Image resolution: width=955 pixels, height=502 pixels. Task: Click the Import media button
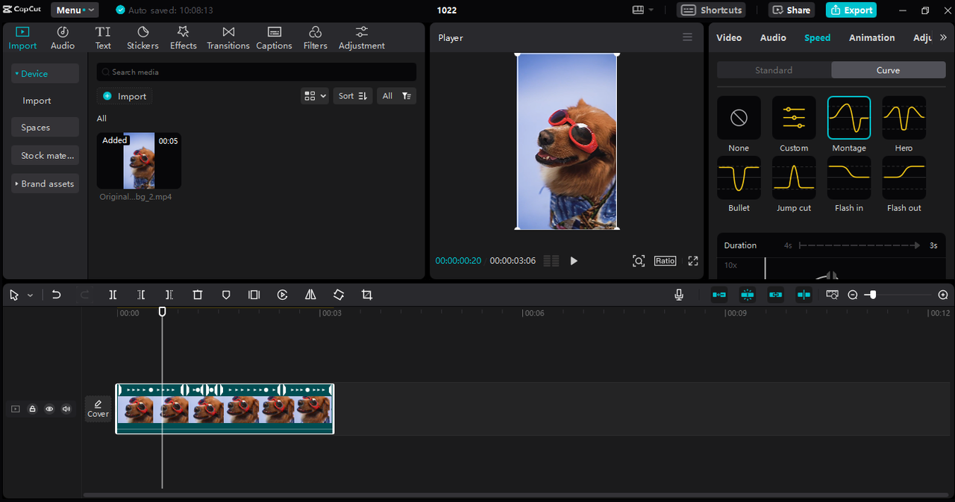click(x=125, y=96)
